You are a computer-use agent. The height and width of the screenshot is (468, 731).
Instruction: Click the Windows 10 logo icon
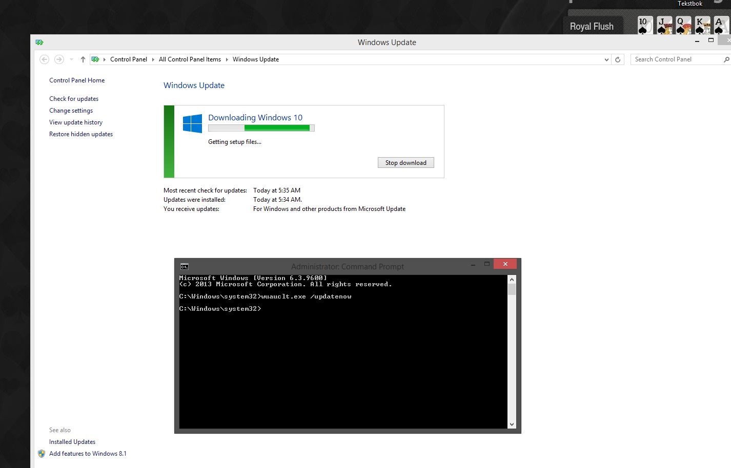tap(193, 124)
